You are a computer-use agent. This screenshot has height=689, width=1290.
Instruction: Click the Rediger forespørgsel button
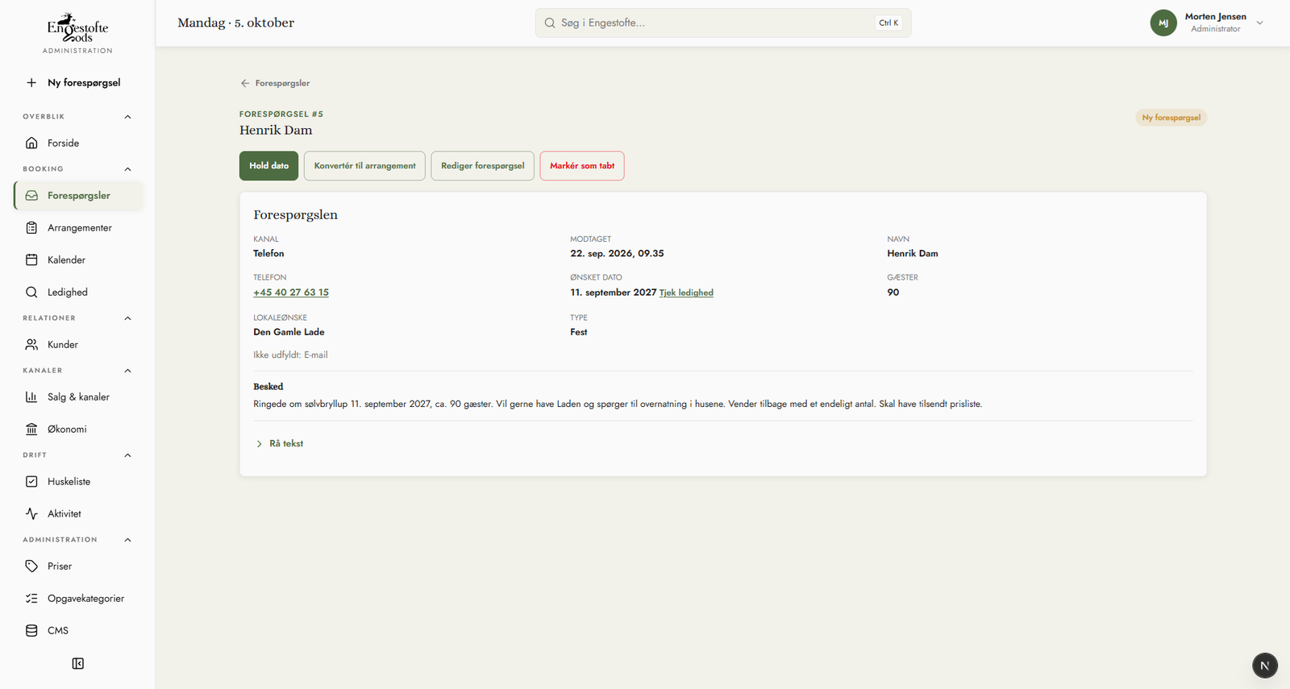point(482,166)
